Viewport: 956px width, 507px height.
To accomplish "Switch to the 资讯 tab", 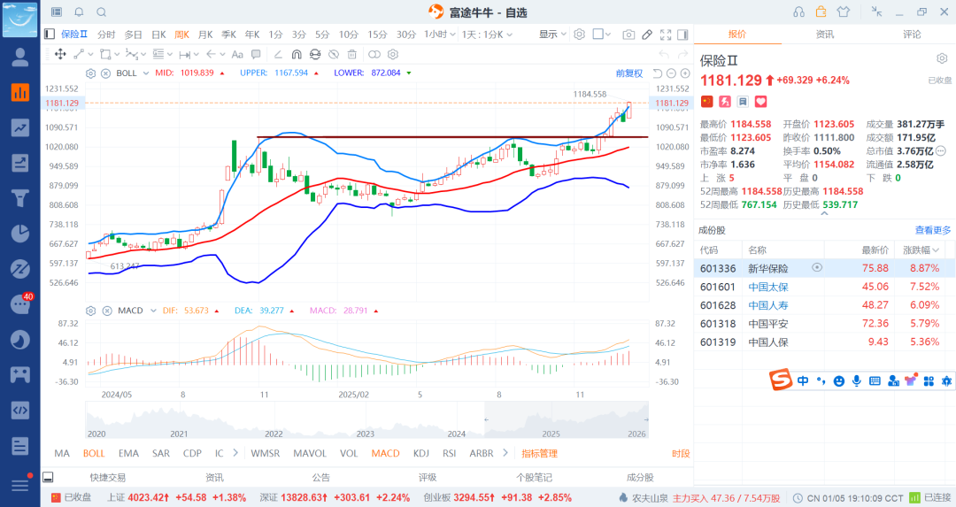I will 824,35.
